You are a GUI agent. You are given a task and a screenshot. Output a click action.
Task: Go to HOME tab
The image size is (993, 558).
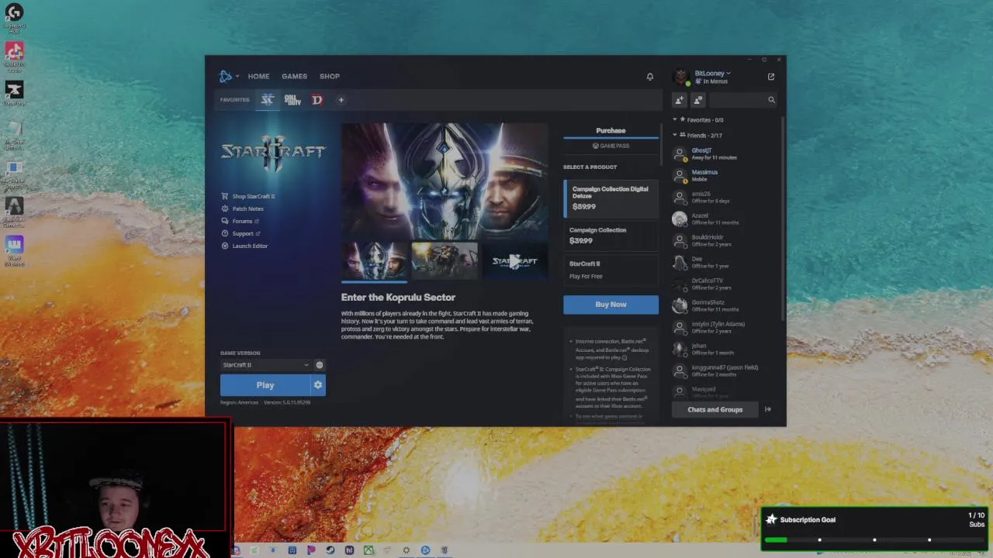pyautogui.click(x=258, y=77)
